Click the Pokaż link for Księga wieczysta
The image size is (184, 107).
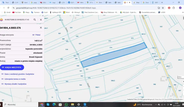tap(36, 35)
